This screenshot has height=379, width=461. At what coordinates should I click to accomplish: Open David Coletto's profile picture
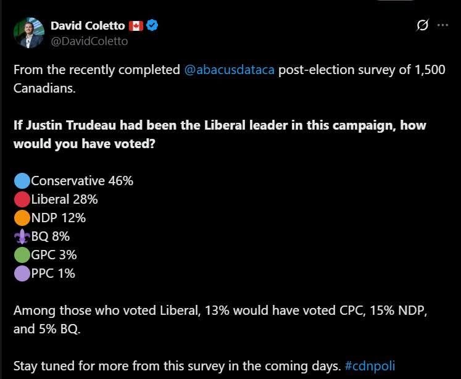click(x=29, y=33)
